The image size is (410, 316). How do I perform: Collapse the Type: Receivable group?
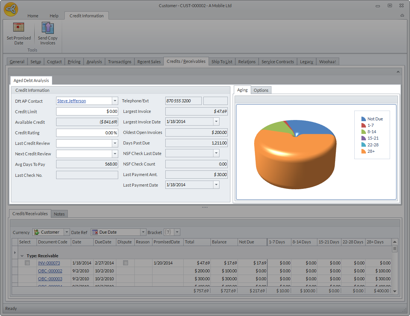coord(22,256)
